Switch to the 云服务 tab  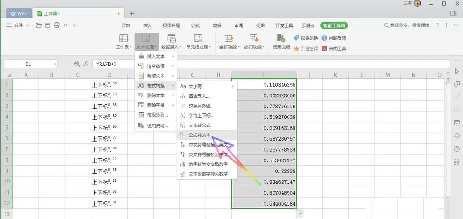[308, 25]
